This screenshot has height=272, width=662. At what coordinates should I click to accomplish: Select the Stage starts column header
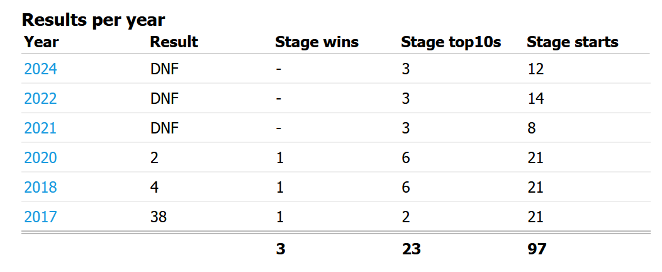point(573,42)
